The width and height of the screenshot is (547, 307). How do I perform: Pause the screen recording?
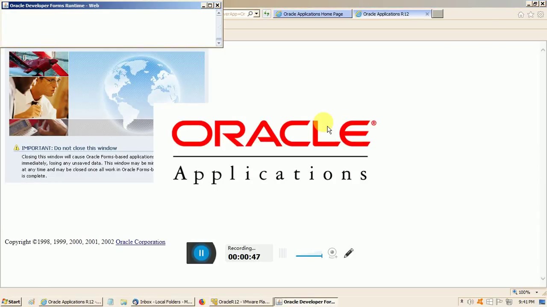[201, 253]
